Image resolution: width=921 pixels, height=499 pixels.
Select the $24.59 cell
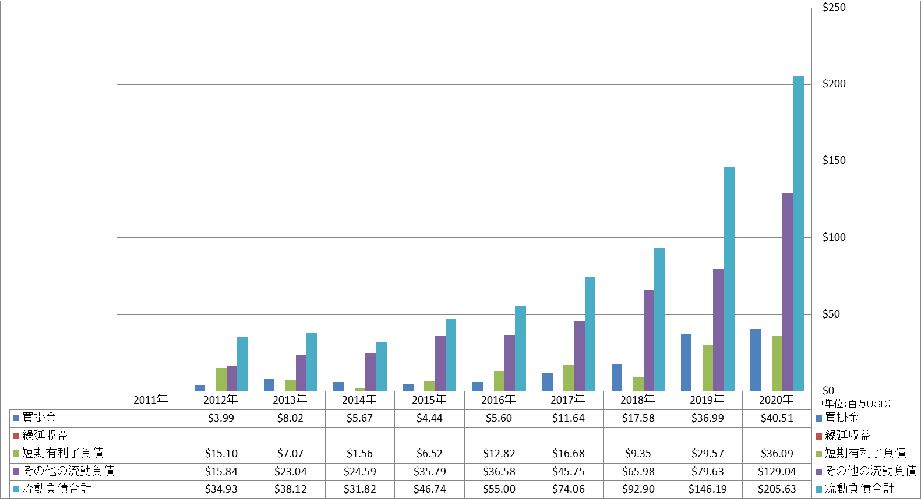click(359, 471)
